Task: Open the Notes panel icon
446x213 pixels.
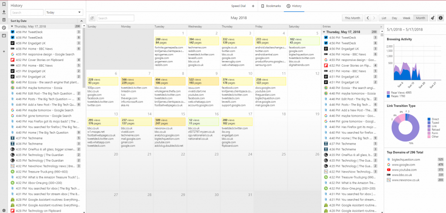Action: point(4,20)
